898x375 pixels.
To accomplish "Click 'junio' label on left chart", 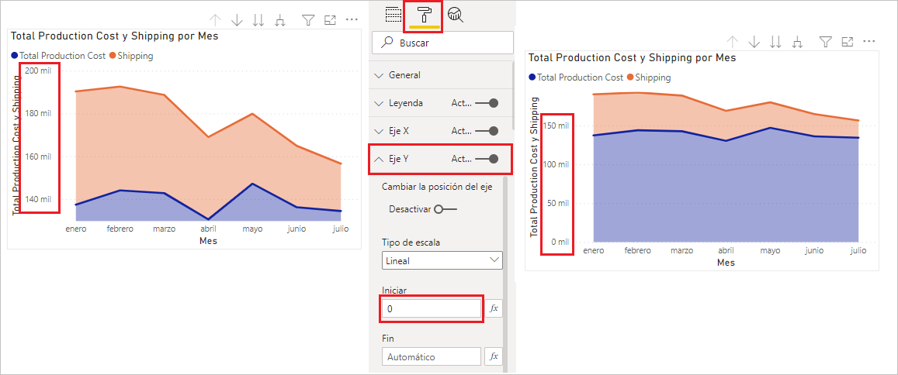I will tap(296, 229).
